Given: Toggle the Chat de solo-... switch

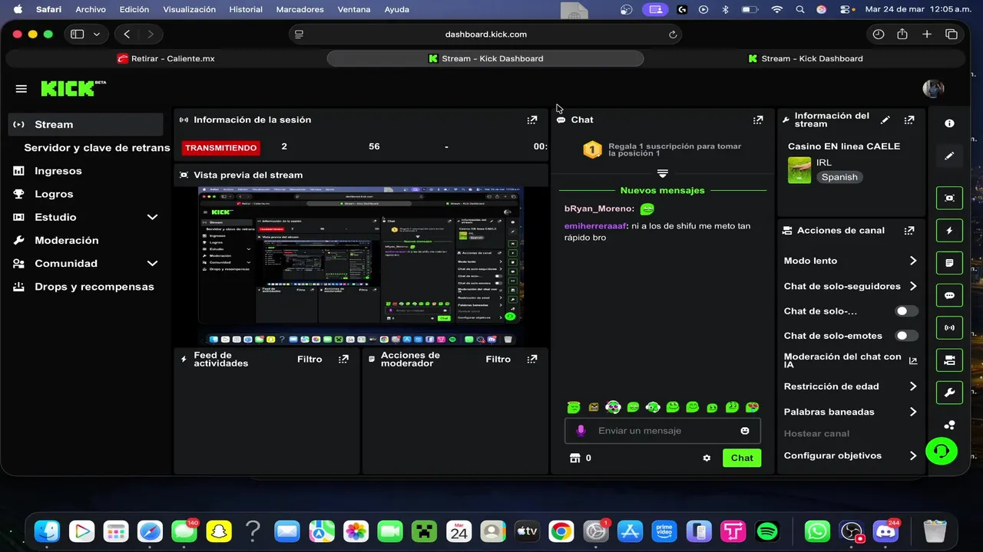Looking at the screenshot, I should click(x=906, y=311).
